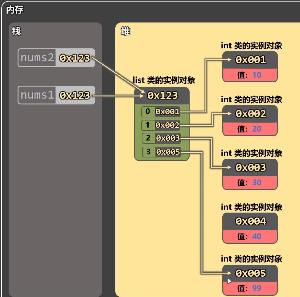This screenshot has height=297, width=300.
Task: Click list element address 0x002
Action: (x=167, y=125)
